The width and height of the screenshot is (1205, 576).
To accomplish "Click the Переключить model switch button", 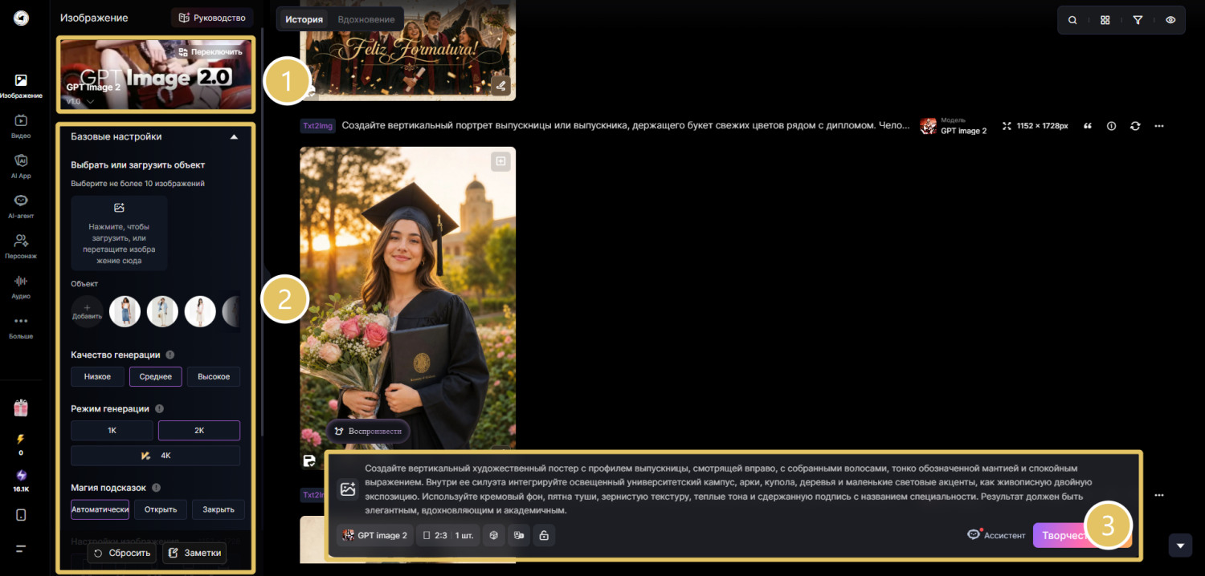I will point(210,51).
